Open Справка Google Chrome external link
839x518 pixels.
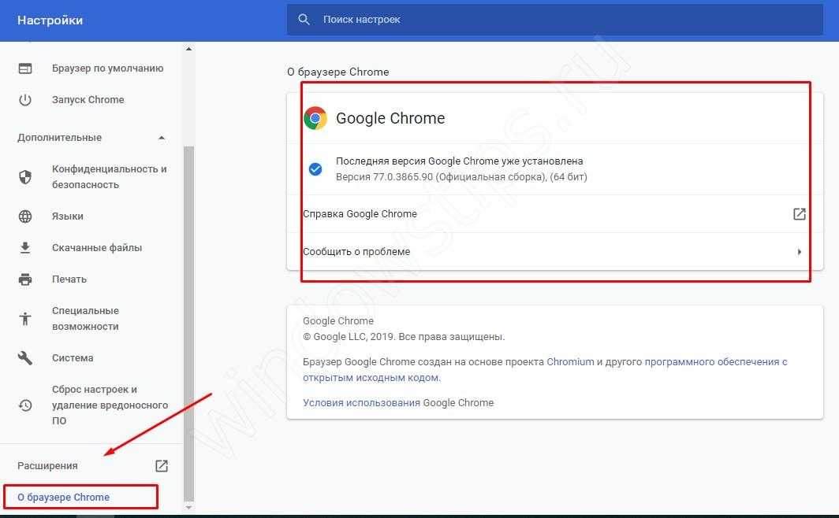pos(799,214)
